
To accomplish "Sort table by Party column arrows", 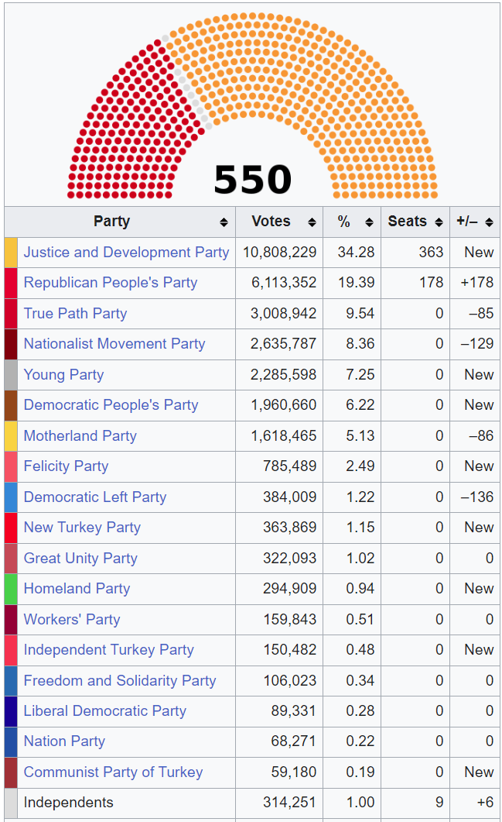I will pyautogui.click(x=224, y=222).
